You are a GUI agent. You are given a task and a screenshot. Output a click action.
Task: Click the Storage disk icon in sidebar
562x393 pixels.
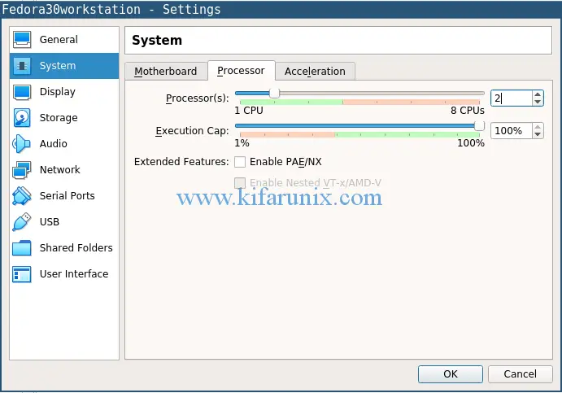tap(22, 118)
